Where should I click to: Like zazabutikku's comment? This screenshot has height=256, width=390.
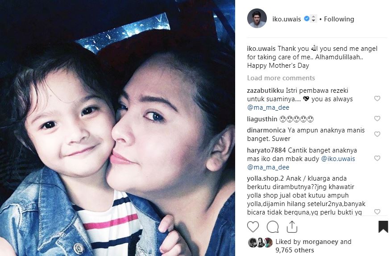pyautogui.click(x=378, y=99)
